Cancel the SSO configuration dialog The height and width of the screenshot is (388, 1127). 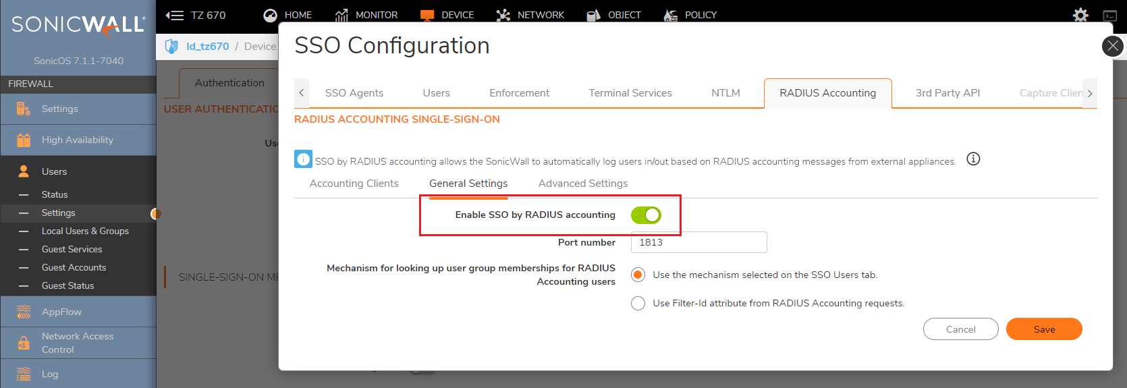click(x=960, y=329)
